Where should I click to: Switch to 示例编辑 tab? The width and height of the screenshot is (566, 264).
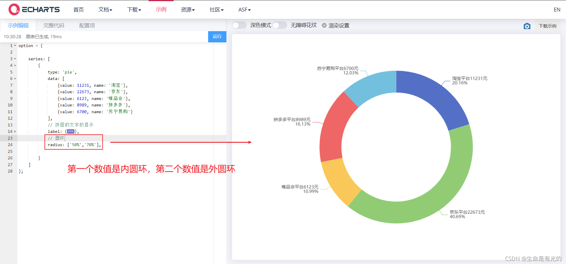[x=18, y=26]
